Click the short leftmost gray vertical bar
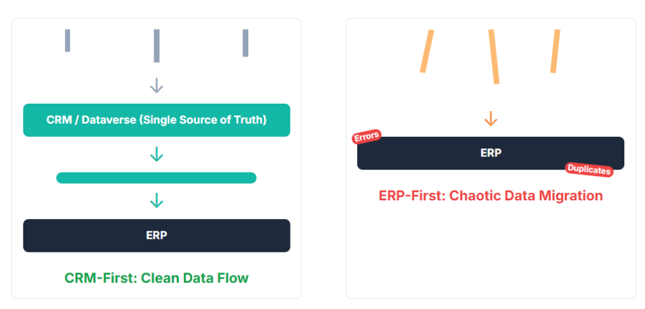 [67, 40]
